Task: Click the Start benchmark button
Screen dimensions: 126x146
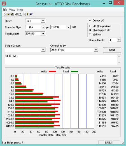Action: [x=112, y=50]
